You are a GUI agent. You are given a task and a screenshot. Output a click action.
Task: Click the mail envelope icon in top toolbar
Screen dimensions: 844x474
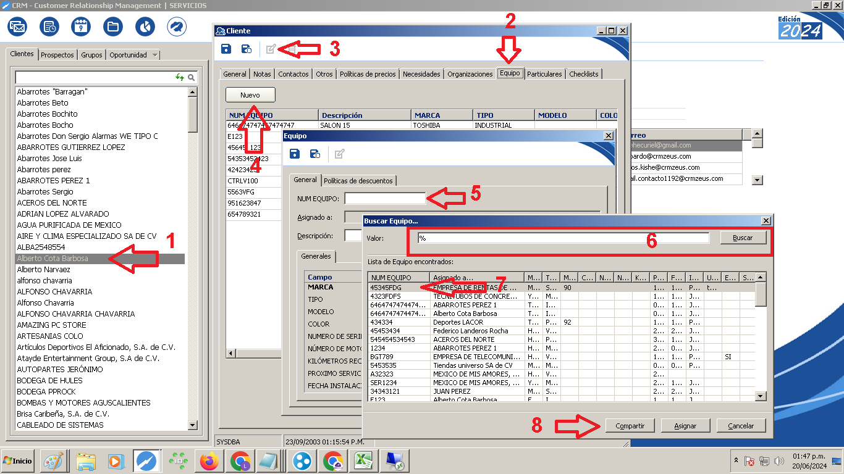click(x=17, y=27)
